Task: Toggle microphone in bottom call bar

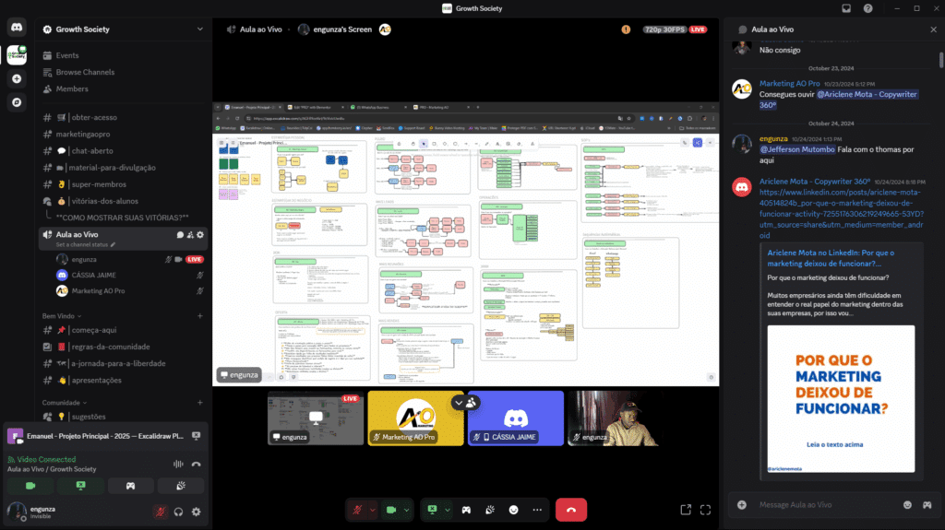Action: [x=357, y=510]
